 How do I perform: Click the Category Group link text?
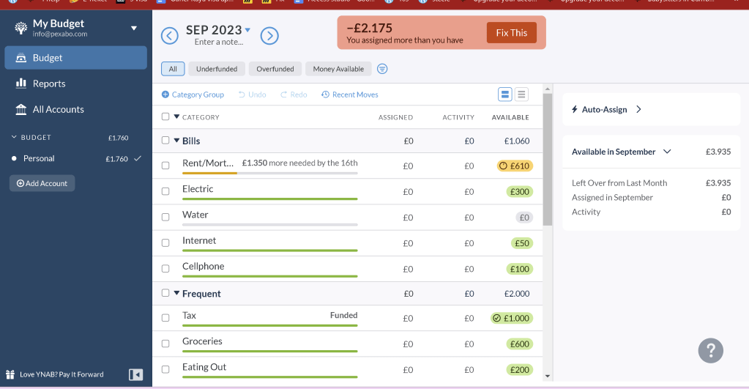(198, 95)
